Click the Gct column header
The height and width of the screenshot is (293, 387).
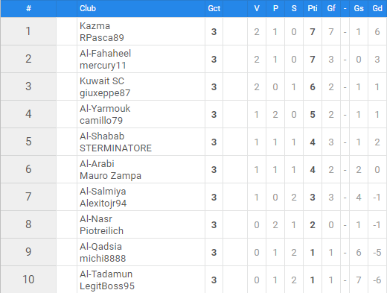[214, 8]
